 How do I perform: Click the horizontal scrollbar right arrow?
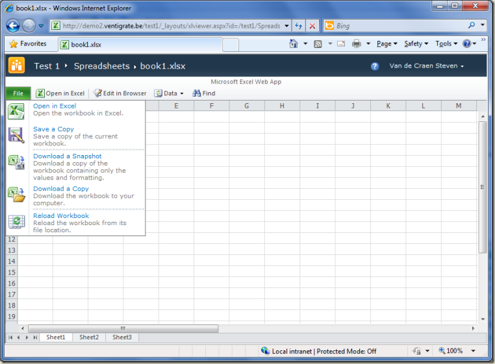(473, 328)
